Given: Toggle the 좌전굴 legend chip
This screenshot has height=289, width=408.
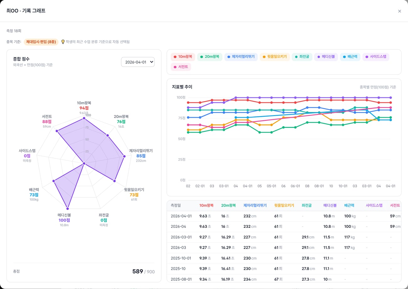Looking at the screenshot, I should 302,57.
